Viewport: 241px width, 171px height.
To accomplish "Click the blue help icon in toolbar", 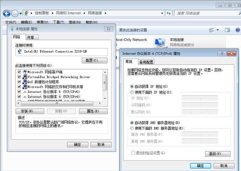I will [x=238, y=30].
